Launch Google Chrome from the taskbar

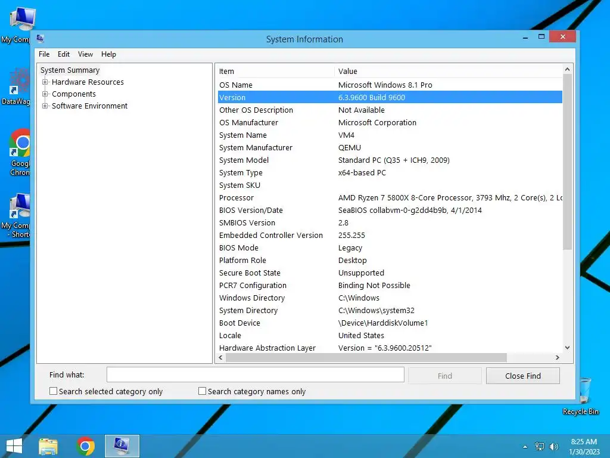tap(86, 446)
